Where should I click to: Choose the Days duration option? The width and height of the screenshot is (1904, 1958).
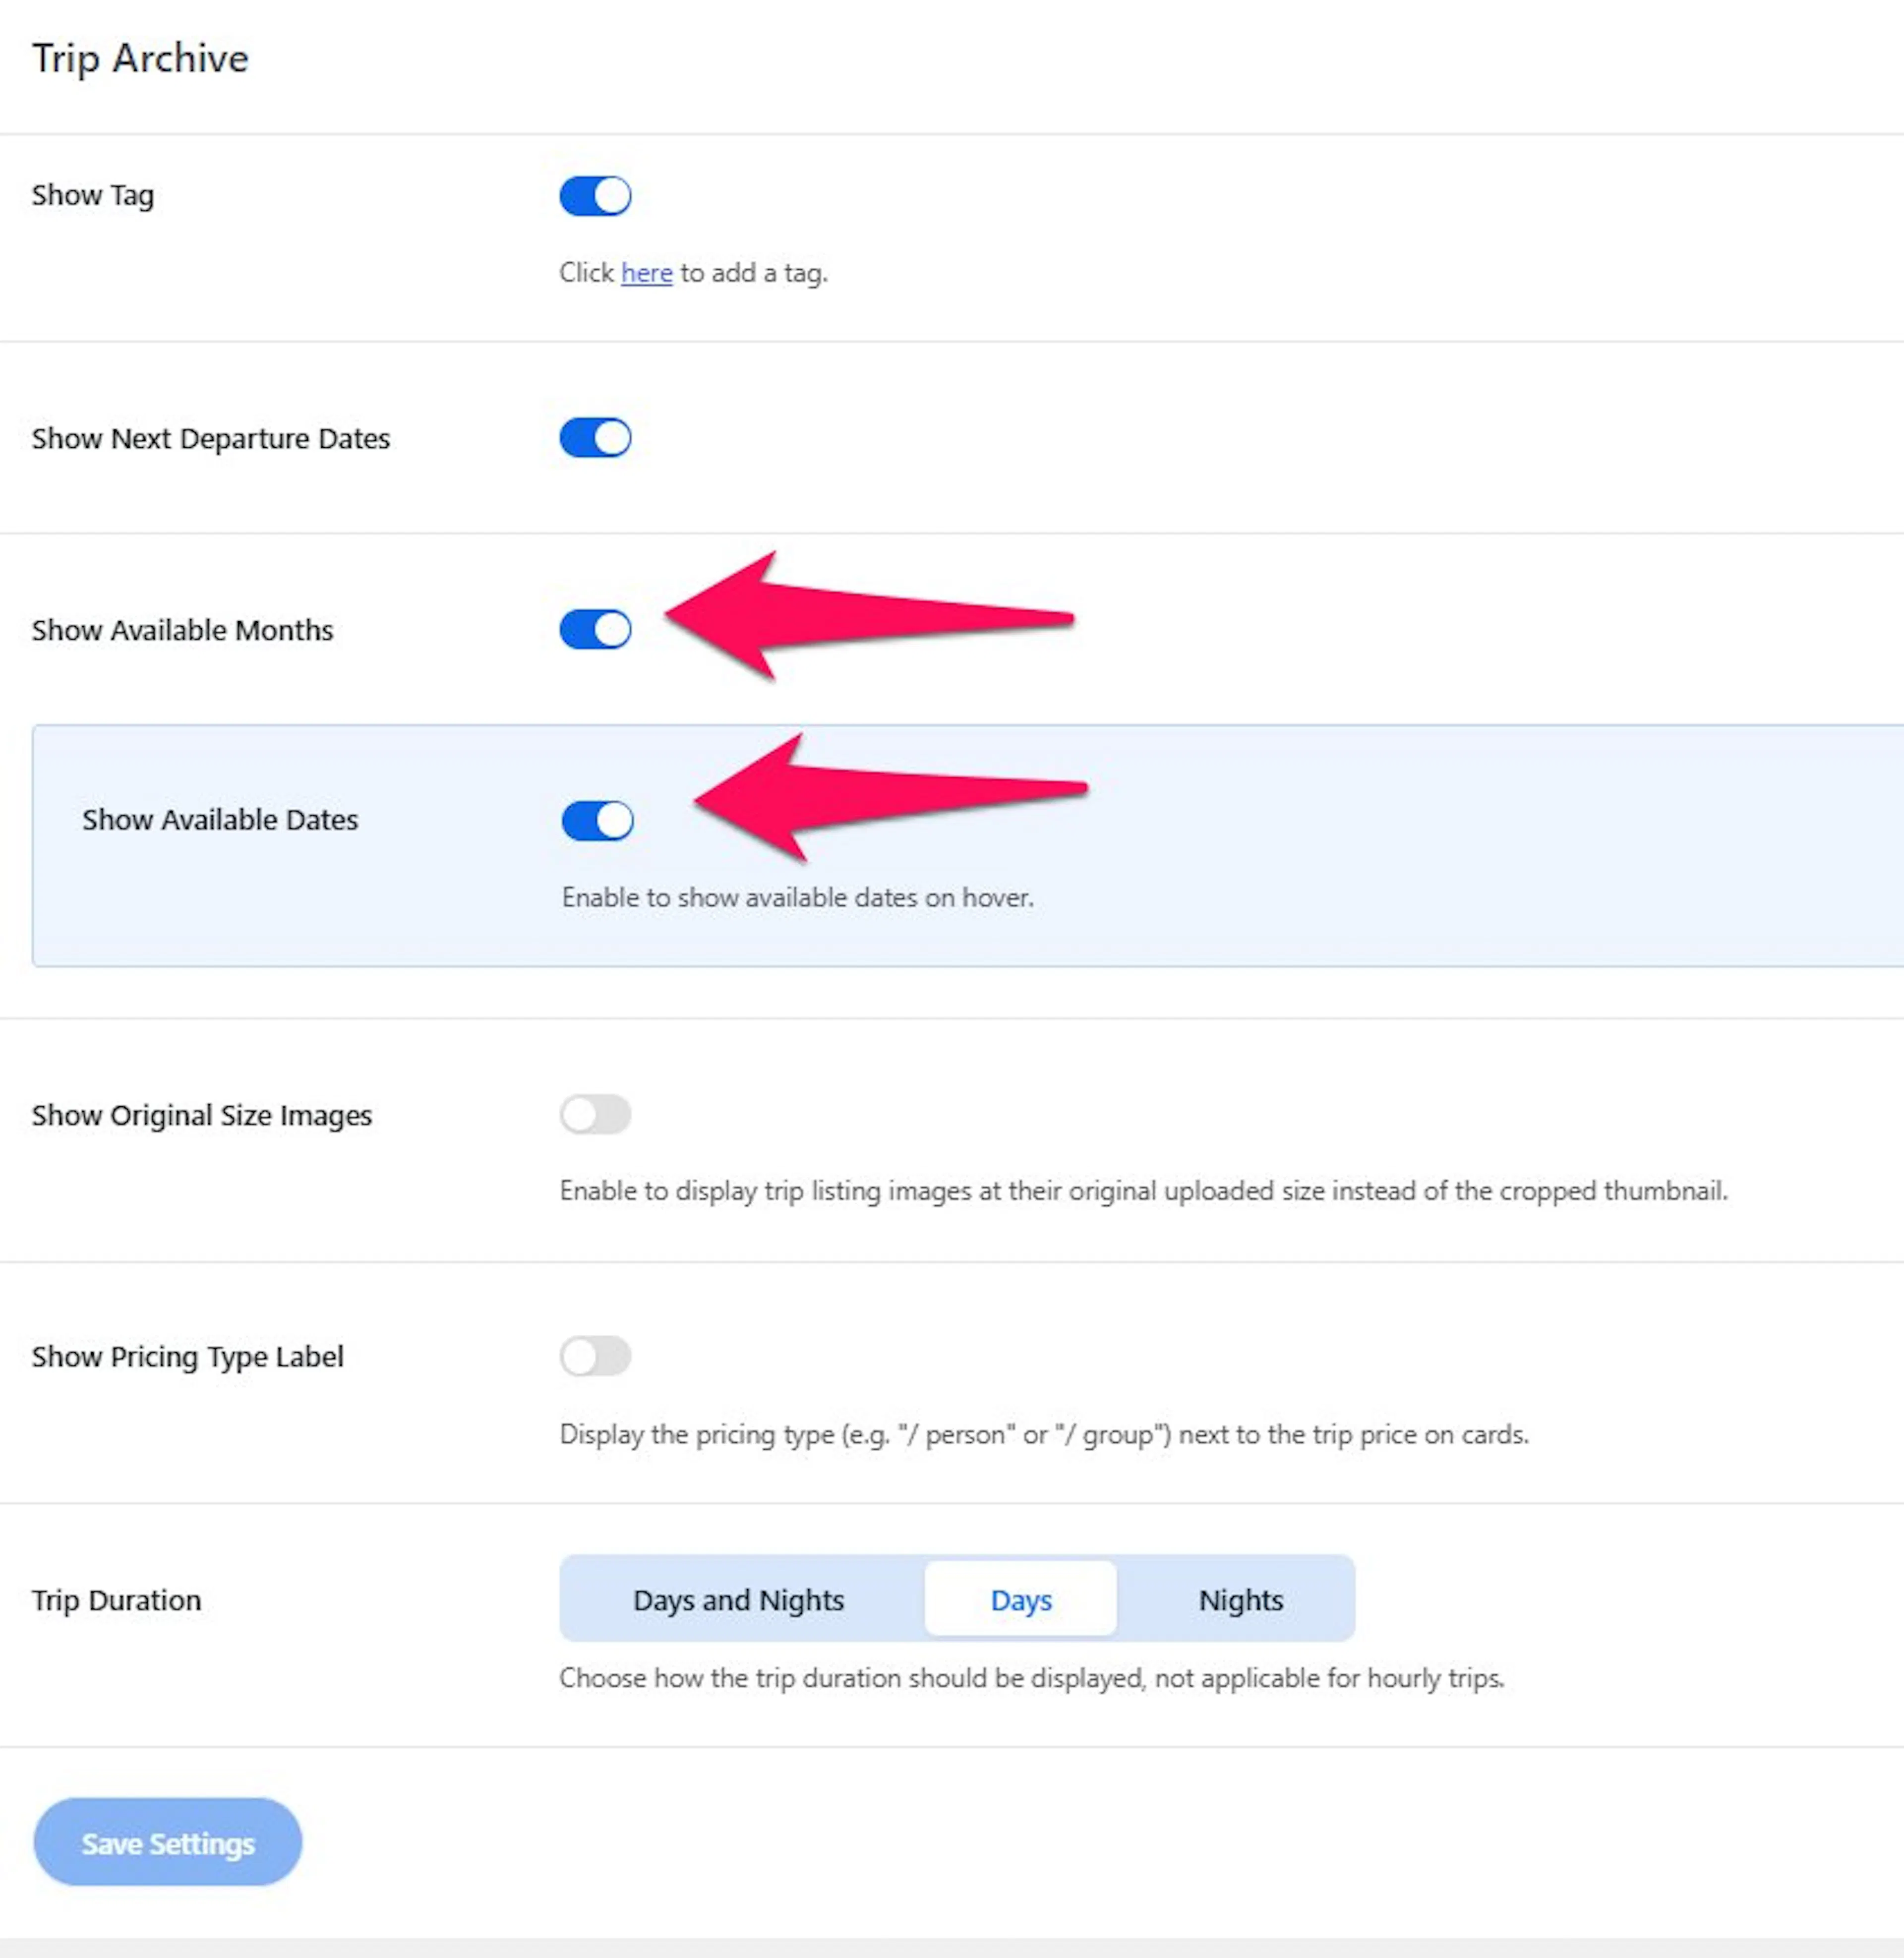click(1021, 1600)
